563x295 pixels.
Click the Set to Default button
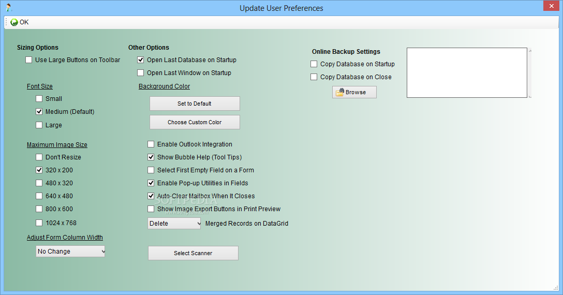coord(195,104)
